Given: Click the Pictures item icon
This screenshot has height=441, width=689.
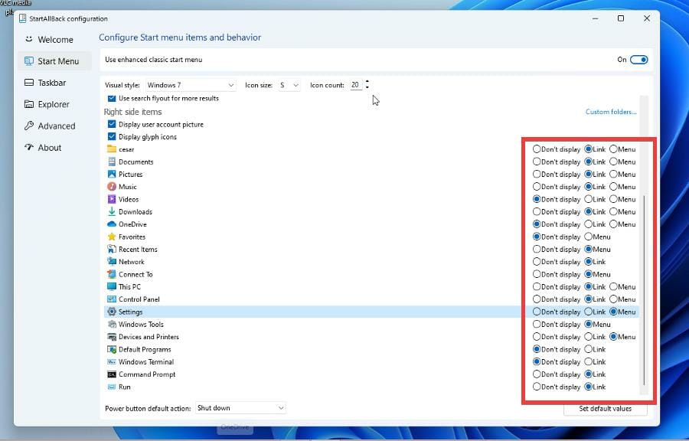Looking at the screenshot, I should 112,174.
